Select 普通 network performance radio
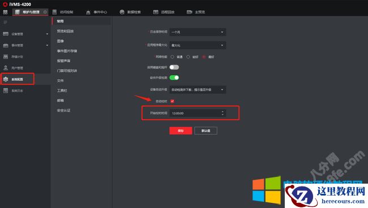This screenshot has width=368, height=208. [x=173, y=57]
